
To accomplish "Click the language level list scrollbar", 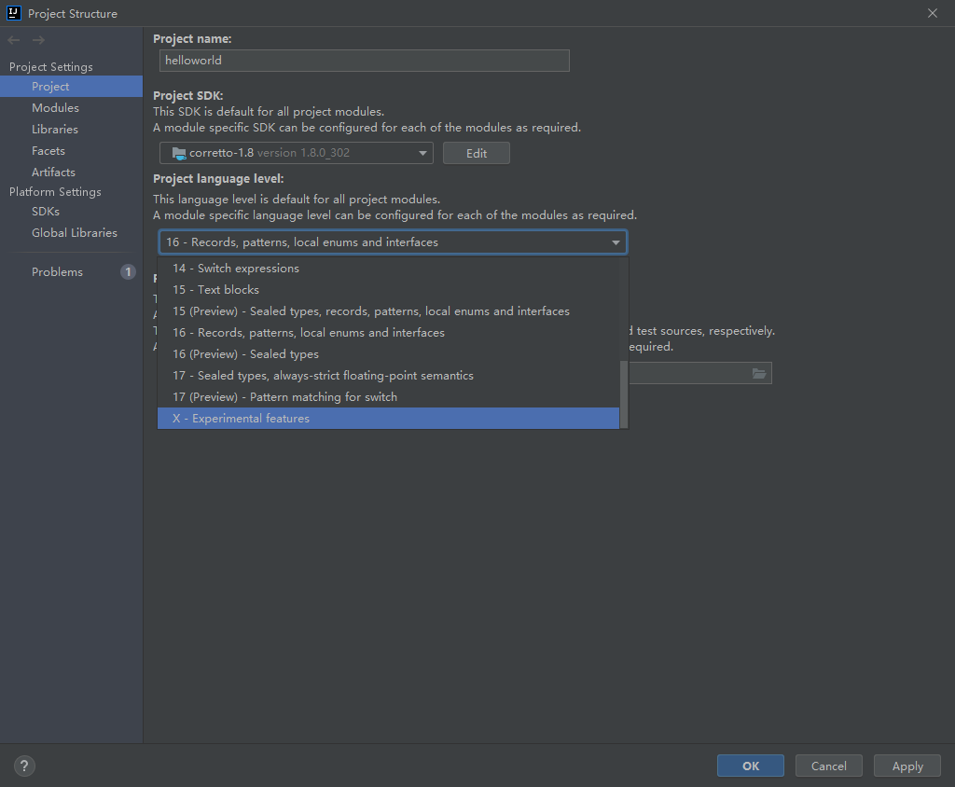I will pyautogui.click(x=624, y=392).
